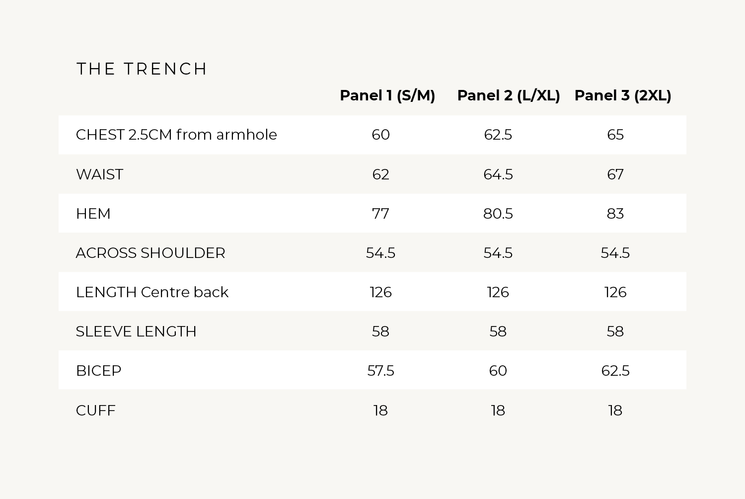Select the Panel 3 (2XL) column header

623,95
